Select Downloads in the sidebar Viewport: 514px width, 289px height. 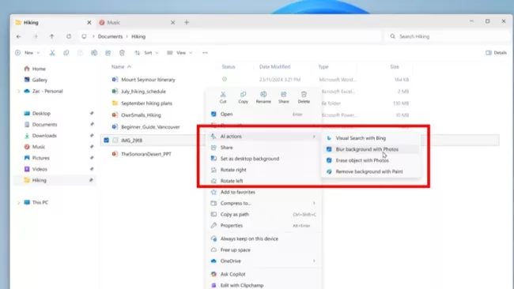[40, 136]
